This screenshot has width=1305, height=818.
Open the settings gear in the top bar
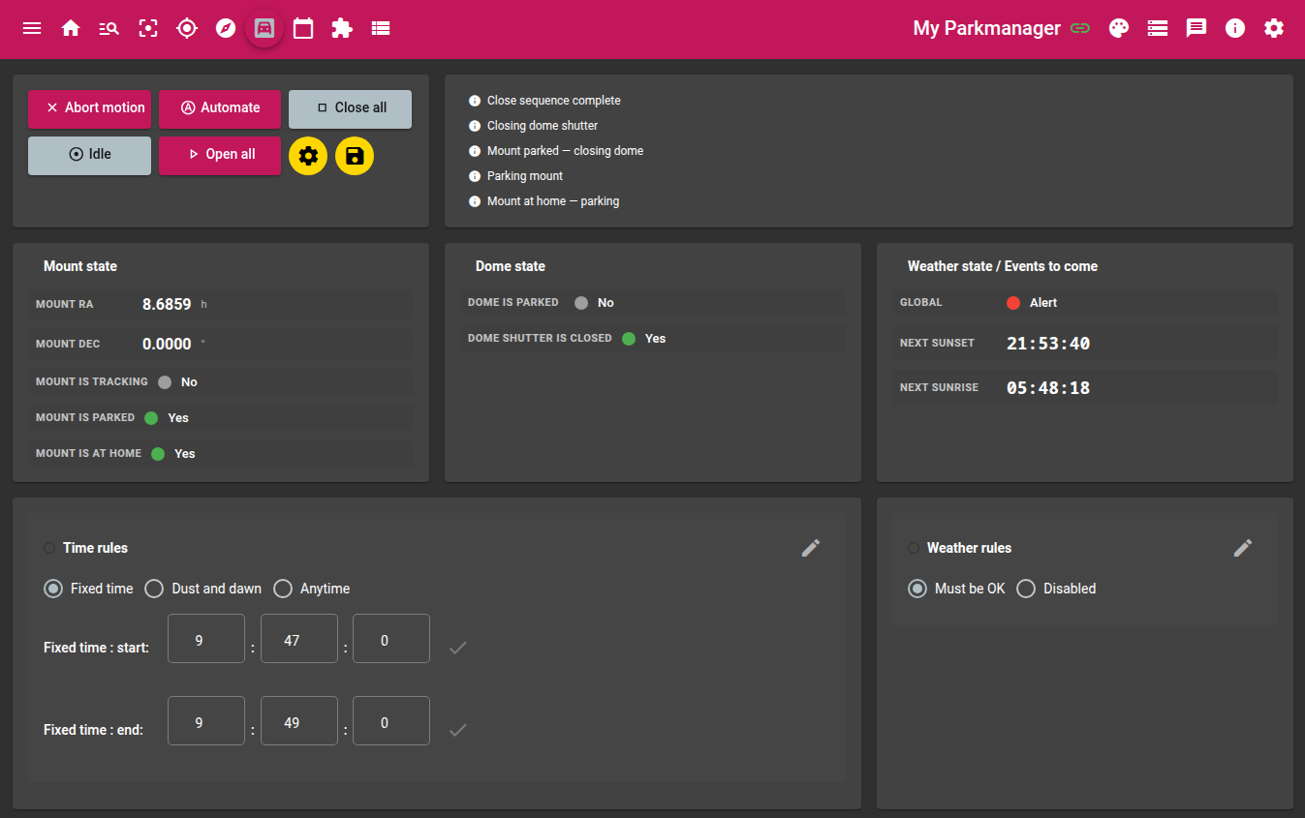pos(1274,28)
